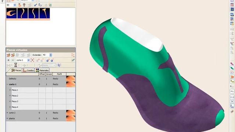This screenshot has height=132, width=235.
Task: Switch to the Piezas tab
Action: click(16, 70)
